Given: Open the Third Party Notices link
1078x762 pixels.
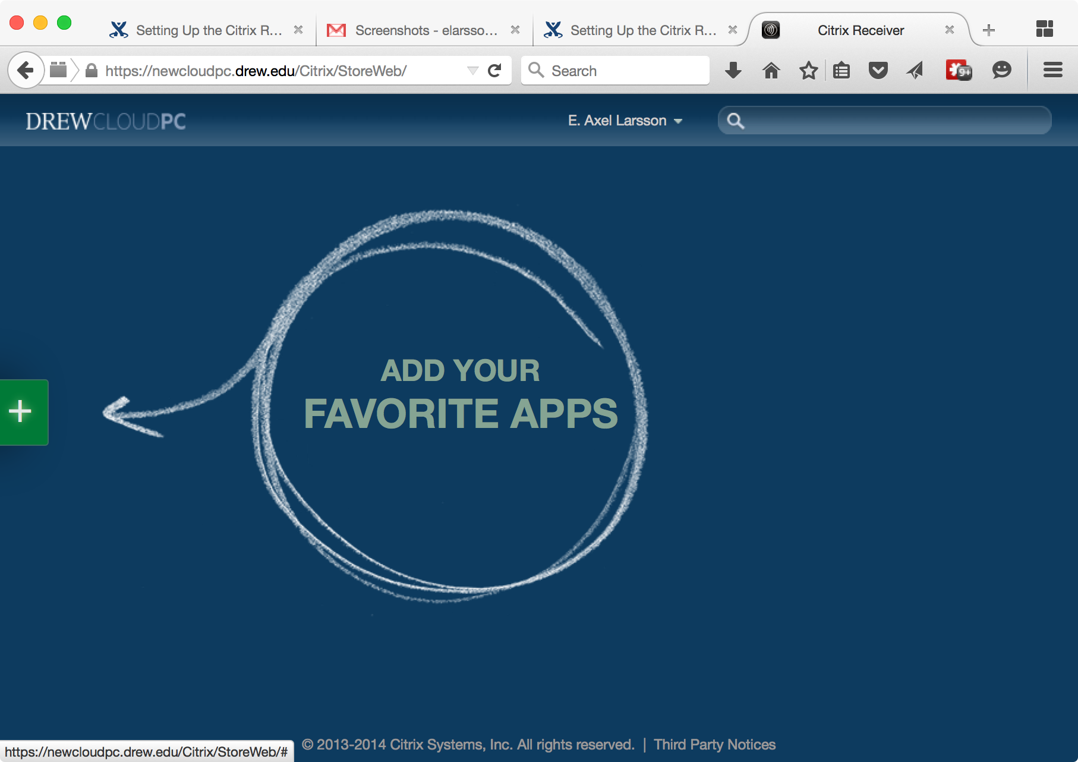Looking at the screenshot, I should tap(714, 745).
